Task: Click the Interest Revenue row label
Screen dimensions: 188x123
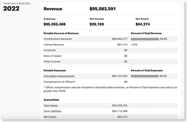Action: (x=54, y=45)
